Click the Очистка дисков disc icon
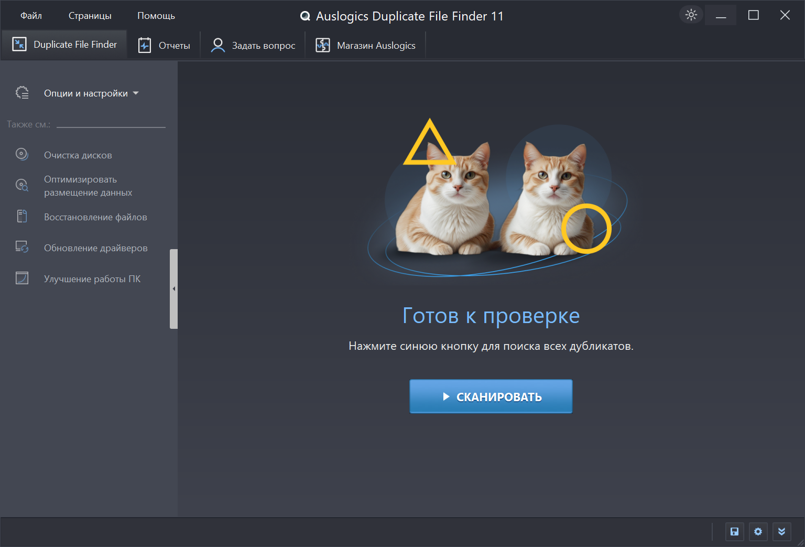This screenshot has height=547, width=805. click(21, 154)
